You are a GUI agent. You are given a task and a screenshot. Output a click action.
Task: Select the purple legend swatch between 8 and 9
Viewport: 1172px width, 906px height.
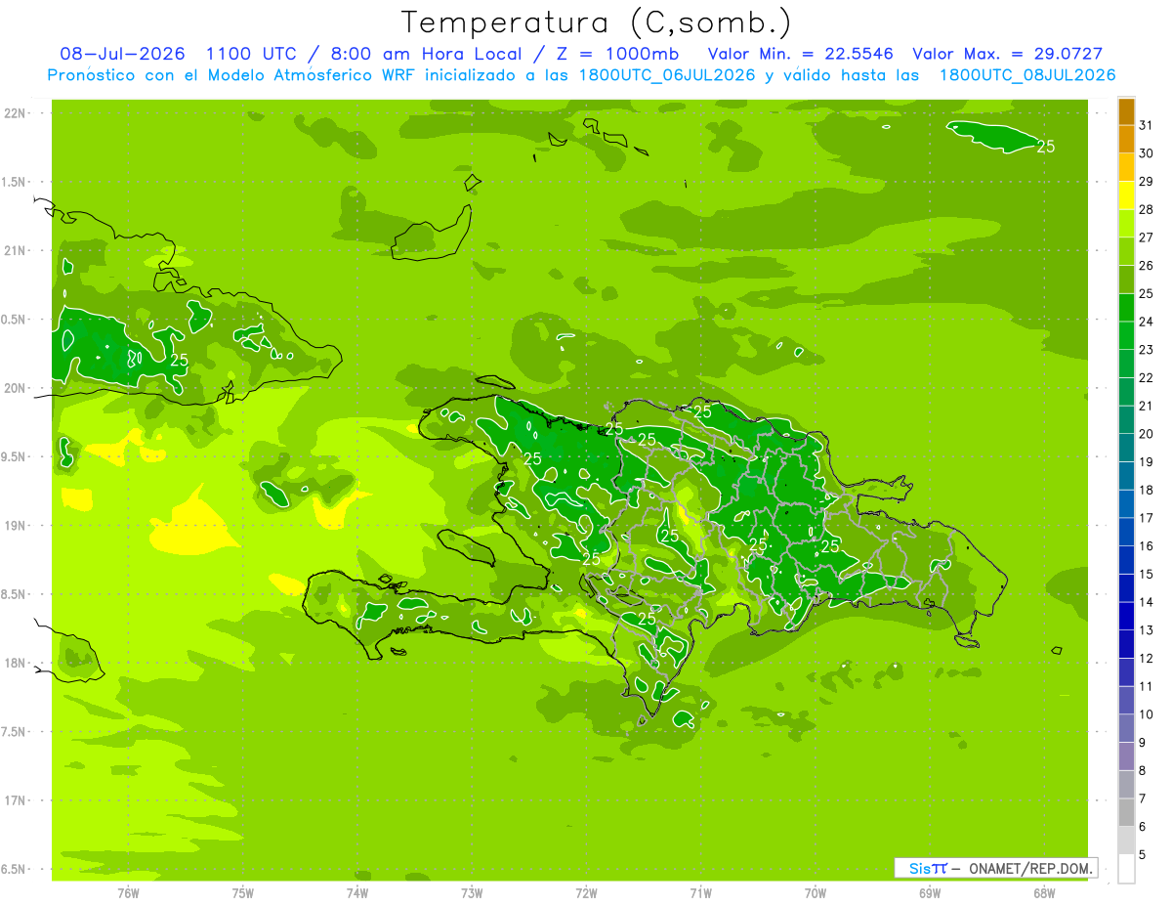click(x=1126, y=756)
